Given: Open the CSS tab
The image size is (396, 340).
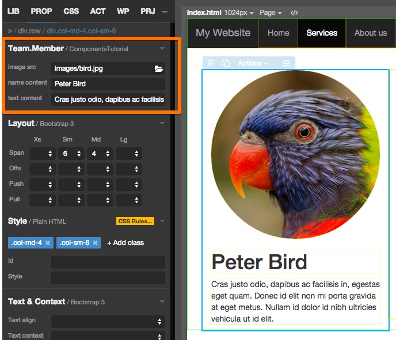Looking at the screenshot, I should [71, 11].
